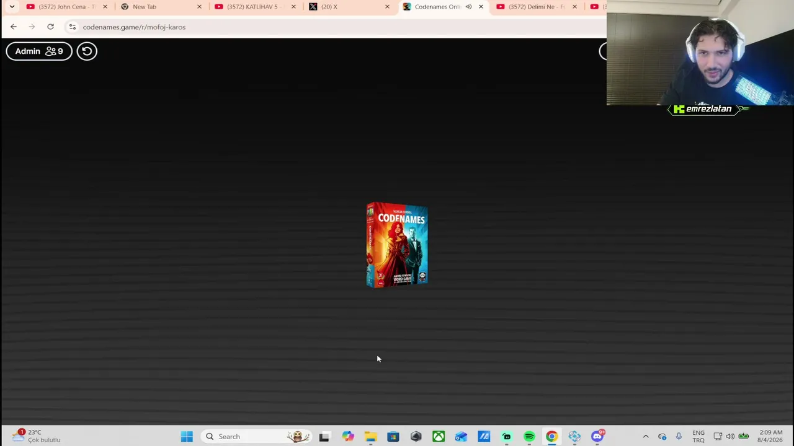
Task: Open the site information icon beside the URL
Action: [x=73, y=27]
